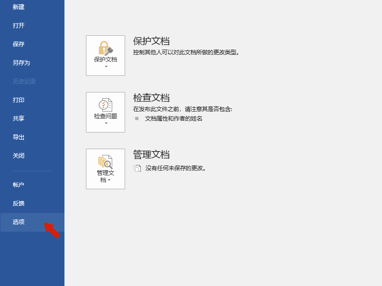Select 新建 (New) in the sidebar
Screen dimensions: 382x286
(18, 7)
